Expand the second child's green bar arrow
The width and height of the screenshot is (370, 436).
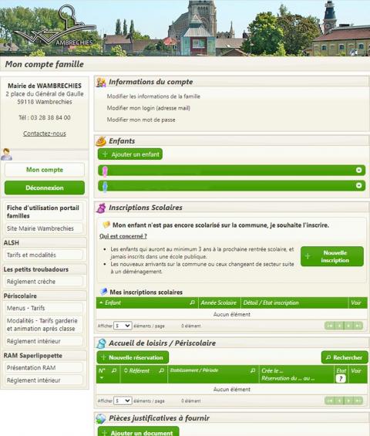tap(358, 185)
